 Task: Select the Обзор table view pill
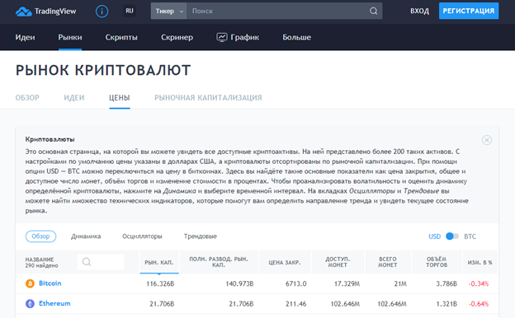coord(40,236)
